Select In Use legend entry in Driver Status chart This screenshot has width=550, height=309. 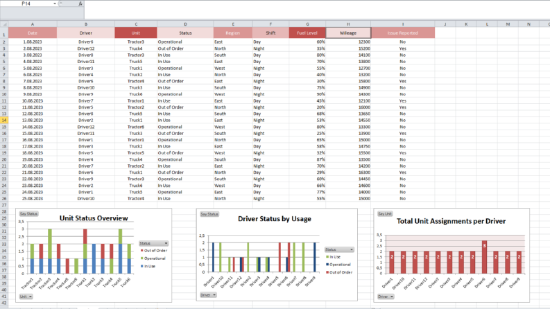[x=333, y=257]
